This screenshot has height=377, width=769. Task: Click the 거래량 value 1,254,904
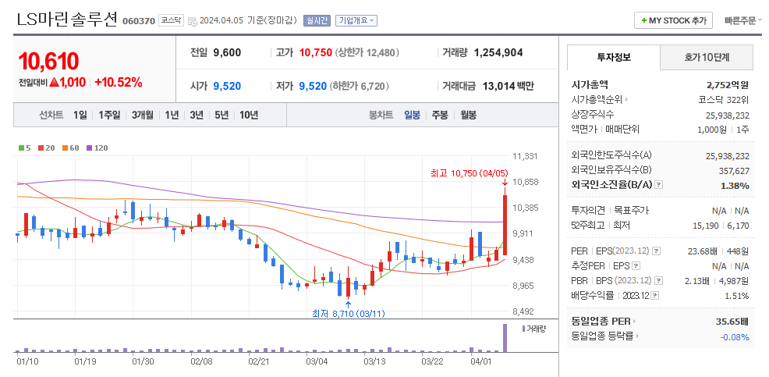[498, 52]
